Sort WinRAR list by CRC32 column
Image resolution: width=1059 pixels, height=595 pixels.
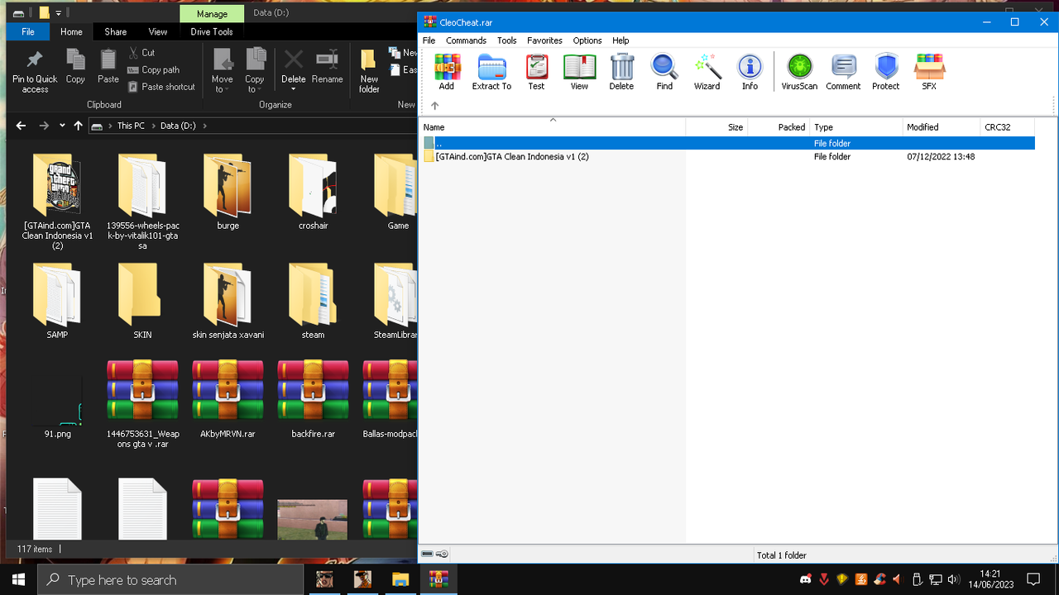pyautogui.click(x=1008, y=127)
